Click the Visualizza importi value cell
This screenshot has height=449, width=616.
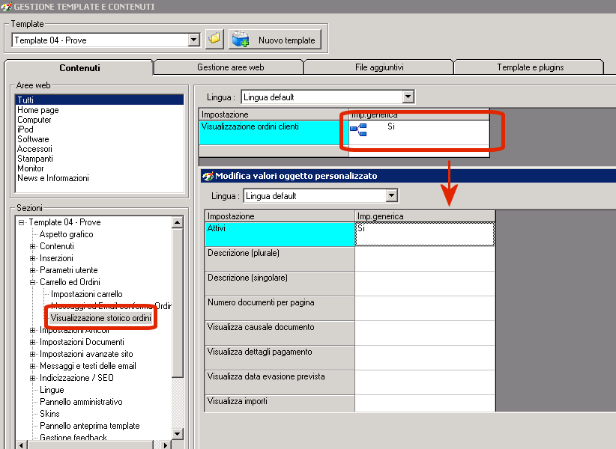425,403
